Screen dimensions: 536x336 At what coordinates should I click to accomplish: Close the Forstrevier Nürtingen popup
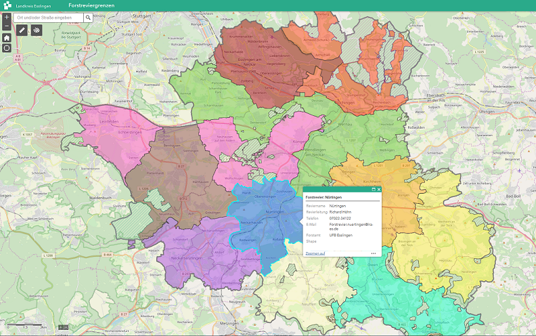[378, 190]
